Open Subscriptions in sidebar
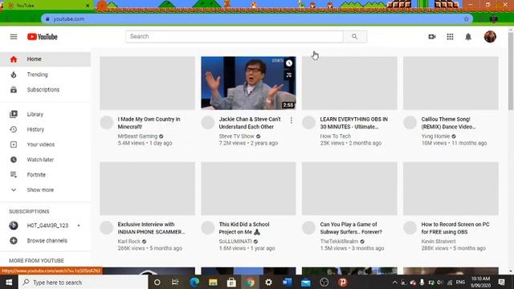514x289 pixels. (x=45, y=90)
